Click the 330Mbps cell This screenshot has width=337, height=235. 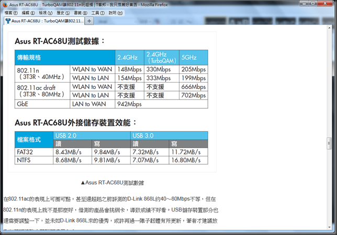pos(162,70)
